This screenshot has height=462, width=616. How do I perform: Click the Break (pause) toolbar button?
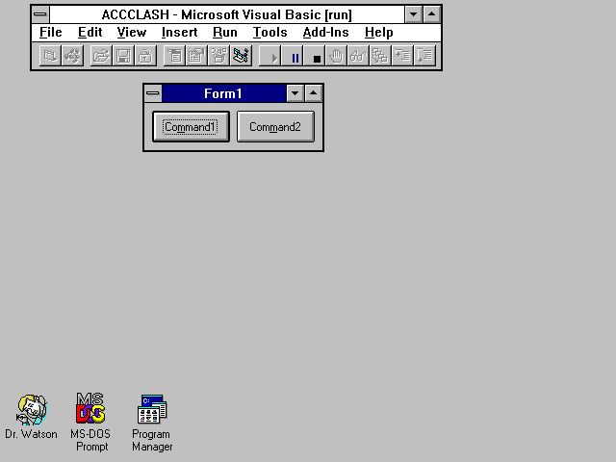click(x=295, y=57)
